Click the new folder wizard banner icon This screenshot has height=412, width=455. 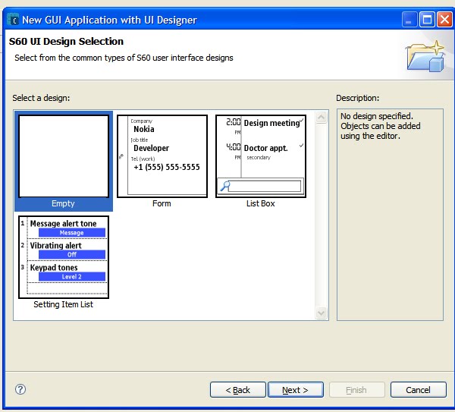point(425,56)
